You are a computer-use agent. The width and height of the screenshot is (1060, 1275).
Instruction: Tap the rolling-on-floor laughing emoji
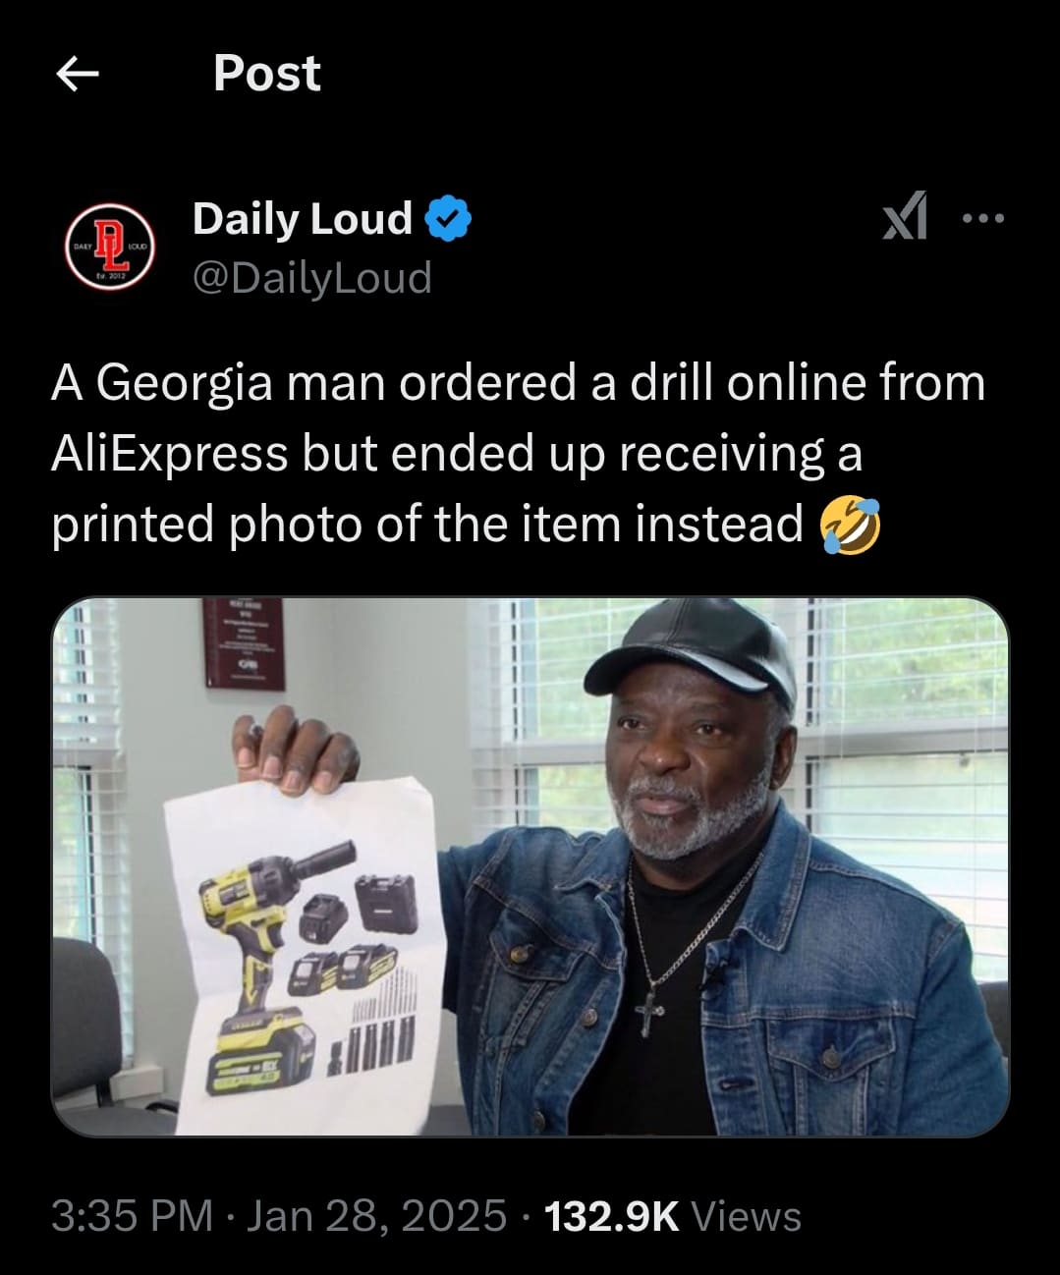click(x=851, y=524)
